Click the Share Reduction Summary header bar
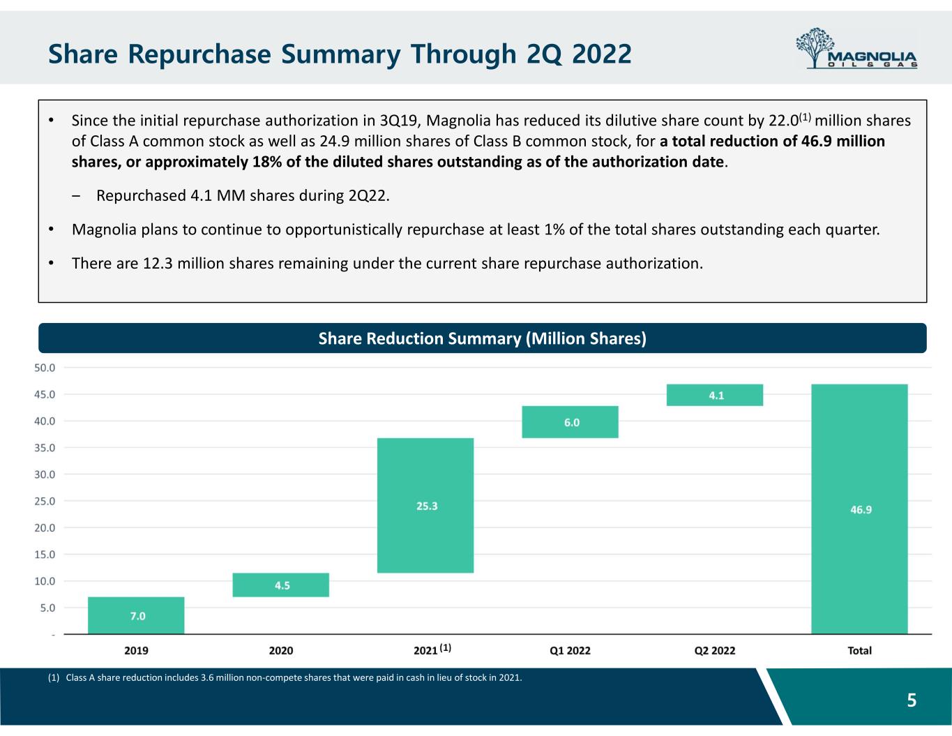Image resolution: width=952 pixels, height=736 pixels. (482, 338)
